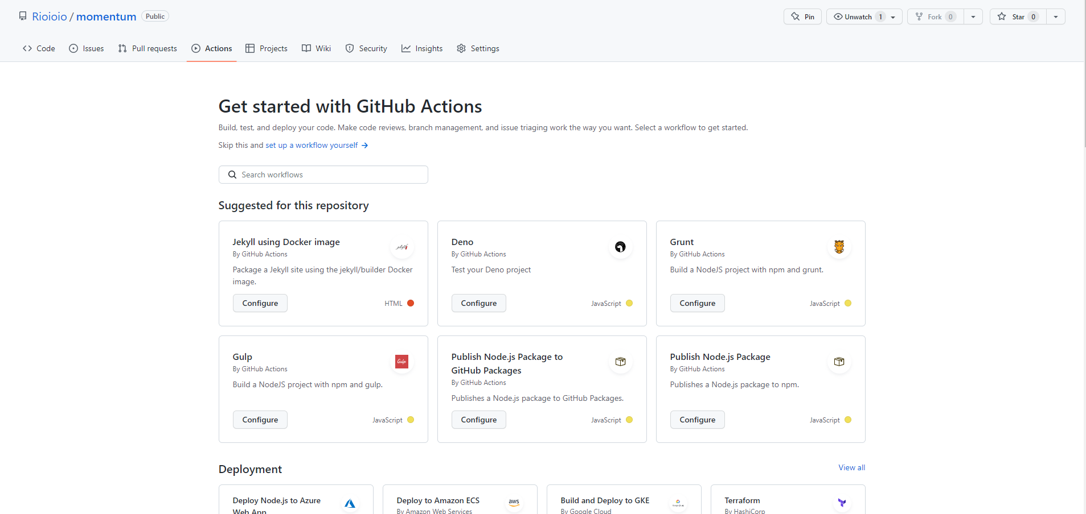Configure the Deno workflow
1086x514 pixels.
click(x=479, y=303)
